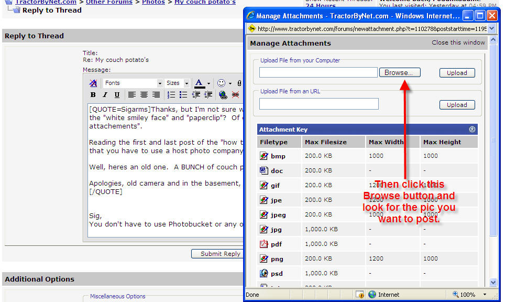The width and height of the screenshot is (505, 302).
Task: Click the Close this window link
Action: (x=458, y=42)
